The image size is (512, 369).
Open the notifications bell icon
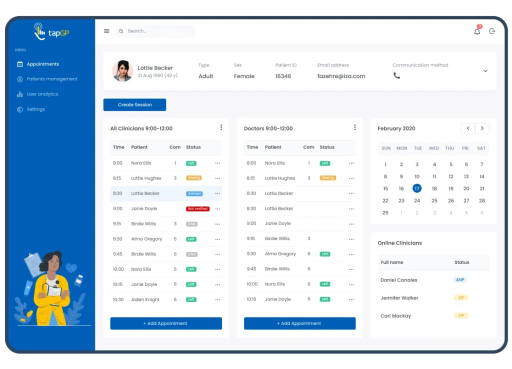(477, 31)
